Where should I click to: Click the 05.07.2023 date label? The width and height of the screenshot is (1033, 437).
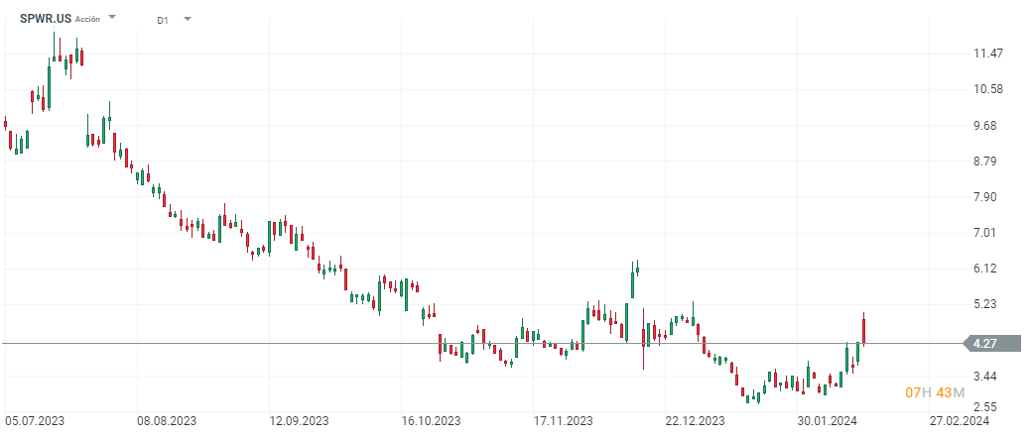click(x=36, y=420)
